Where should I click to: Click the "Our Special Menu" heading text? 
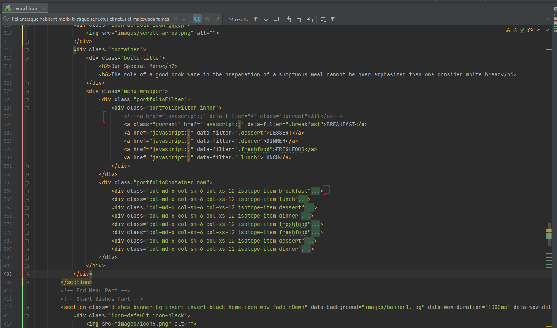tap(137, 66)
